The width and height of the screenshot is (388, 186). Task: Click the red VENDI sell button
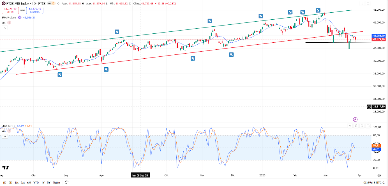tap(11, 10)
